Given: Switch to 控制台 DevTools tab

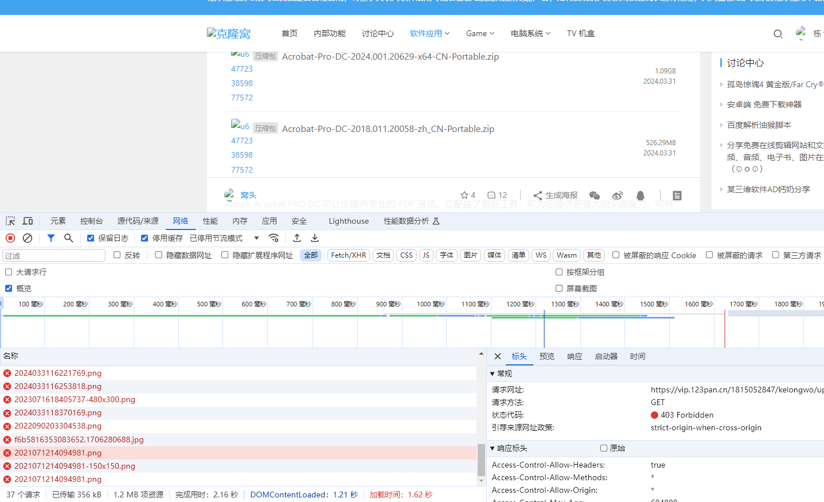Looking at the screenshot, I should (92, 221).
